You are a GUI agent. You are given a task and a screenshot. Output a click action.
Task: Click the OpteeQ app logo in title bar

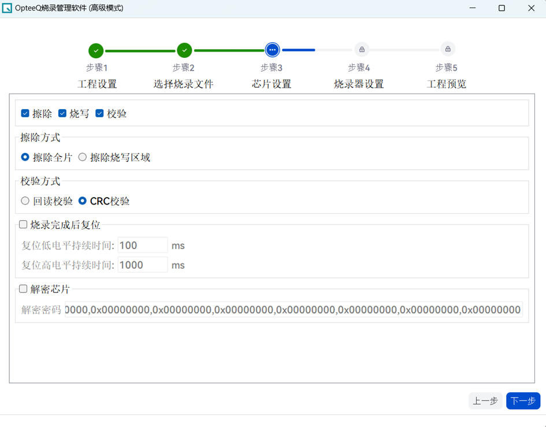[8, 8]
